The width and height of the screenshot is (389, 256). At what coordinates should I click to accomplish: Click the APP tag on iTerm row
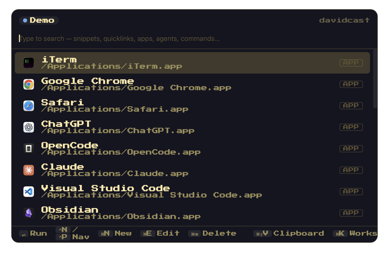(351, 63)
